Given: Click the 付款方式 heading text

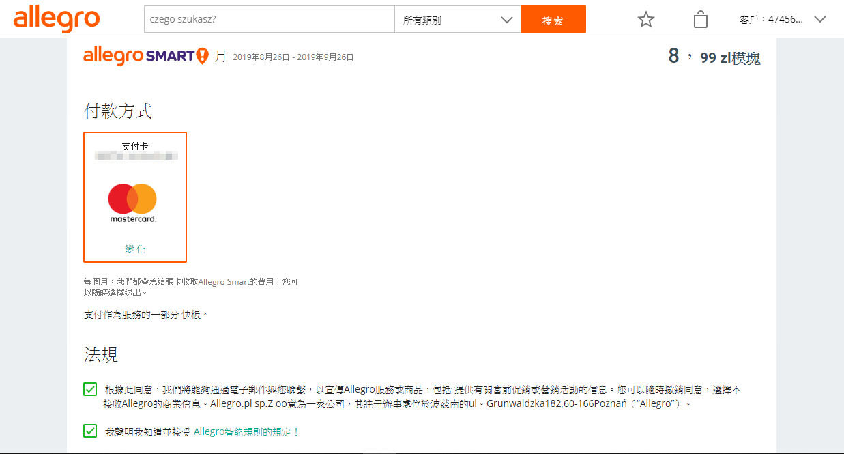Looking at the screenshot, I should (118, 111).
